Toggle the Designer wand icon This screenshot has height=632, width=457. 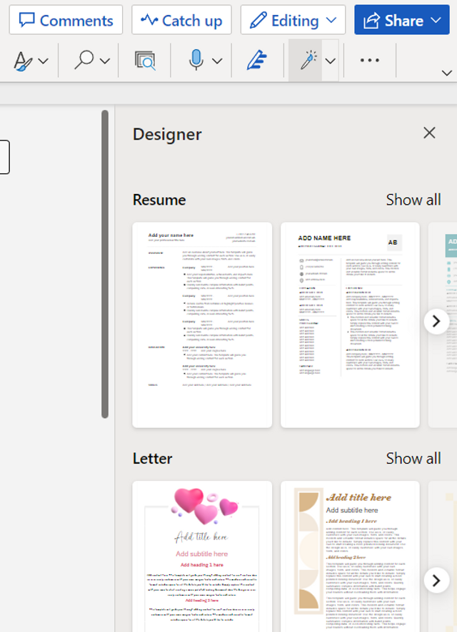point(306,61)
